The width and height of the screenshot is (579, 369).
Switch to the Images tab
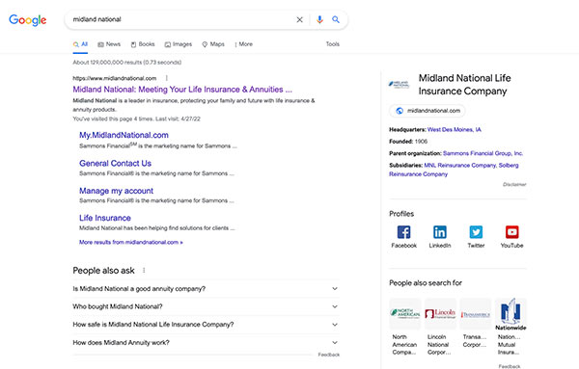[x=179, y=44]
